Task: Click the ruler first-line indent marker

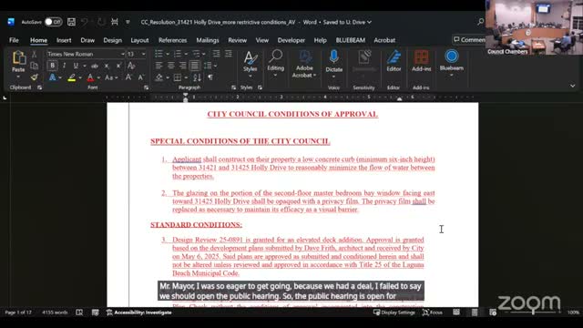Action: pos(186,95)
